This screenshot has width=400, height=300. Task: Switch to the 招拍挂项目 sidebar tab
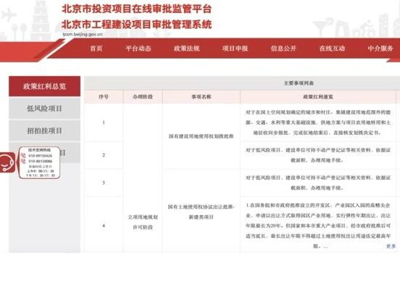tap(45, 130)
